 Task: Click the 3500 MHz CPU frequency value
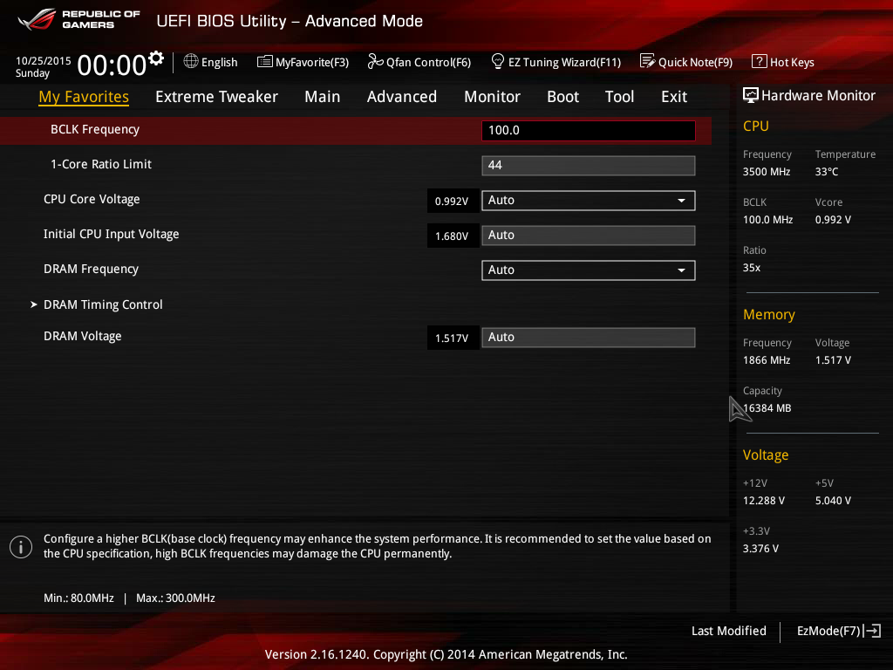767,172
